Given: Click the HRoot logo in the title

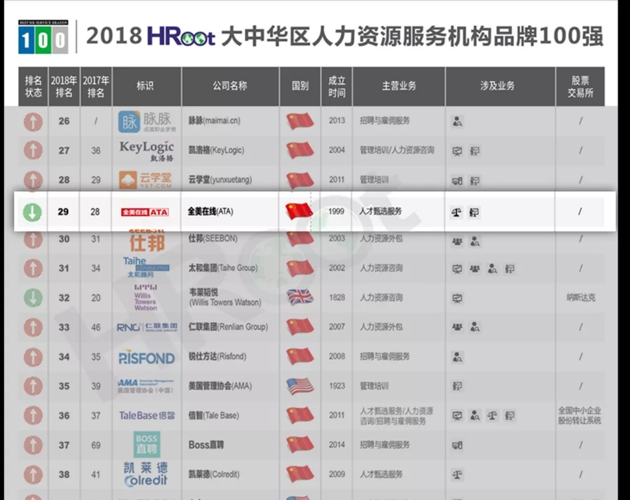Looking at the screenshot, I should [x=181, y=36].
